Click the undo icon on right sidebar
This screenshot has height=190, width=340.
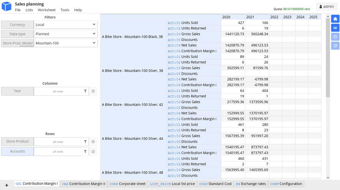(335, 37)
